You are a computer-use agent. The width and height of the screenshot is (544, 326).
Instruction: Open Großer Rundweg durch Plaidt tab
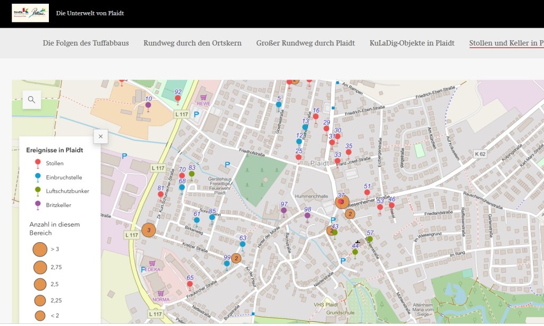pos(305,43)
